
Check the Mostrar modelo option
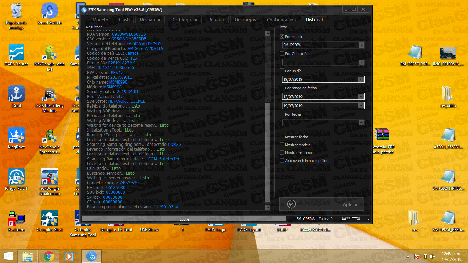282,145
